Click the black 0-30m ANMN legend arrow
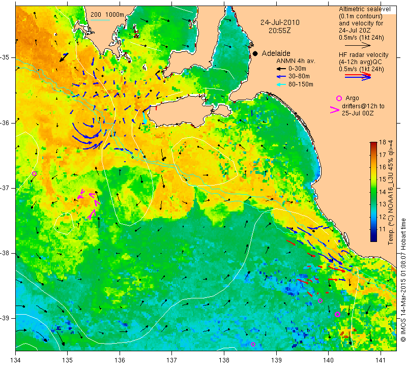 point(281,69)
